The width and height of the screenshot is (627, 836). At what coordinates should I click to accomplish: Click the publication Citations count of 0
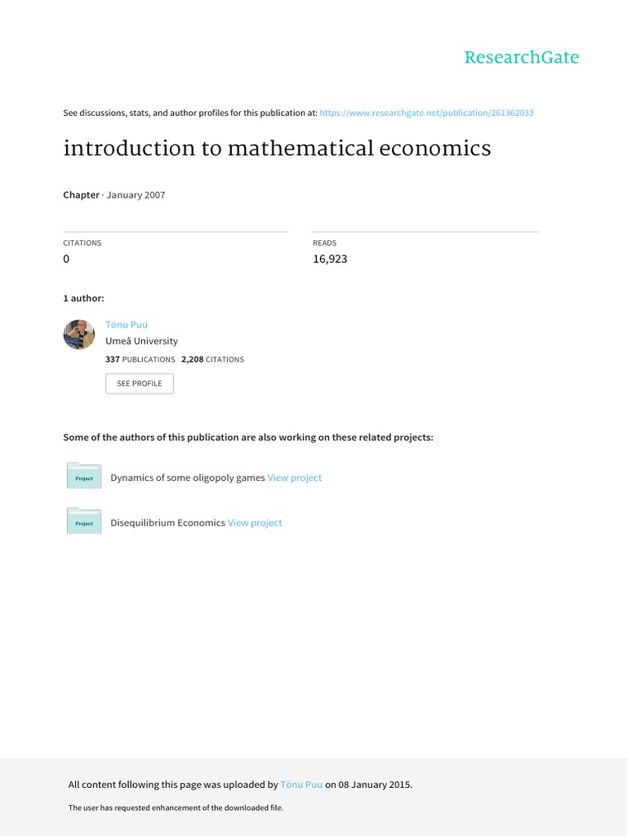[67, 259]
